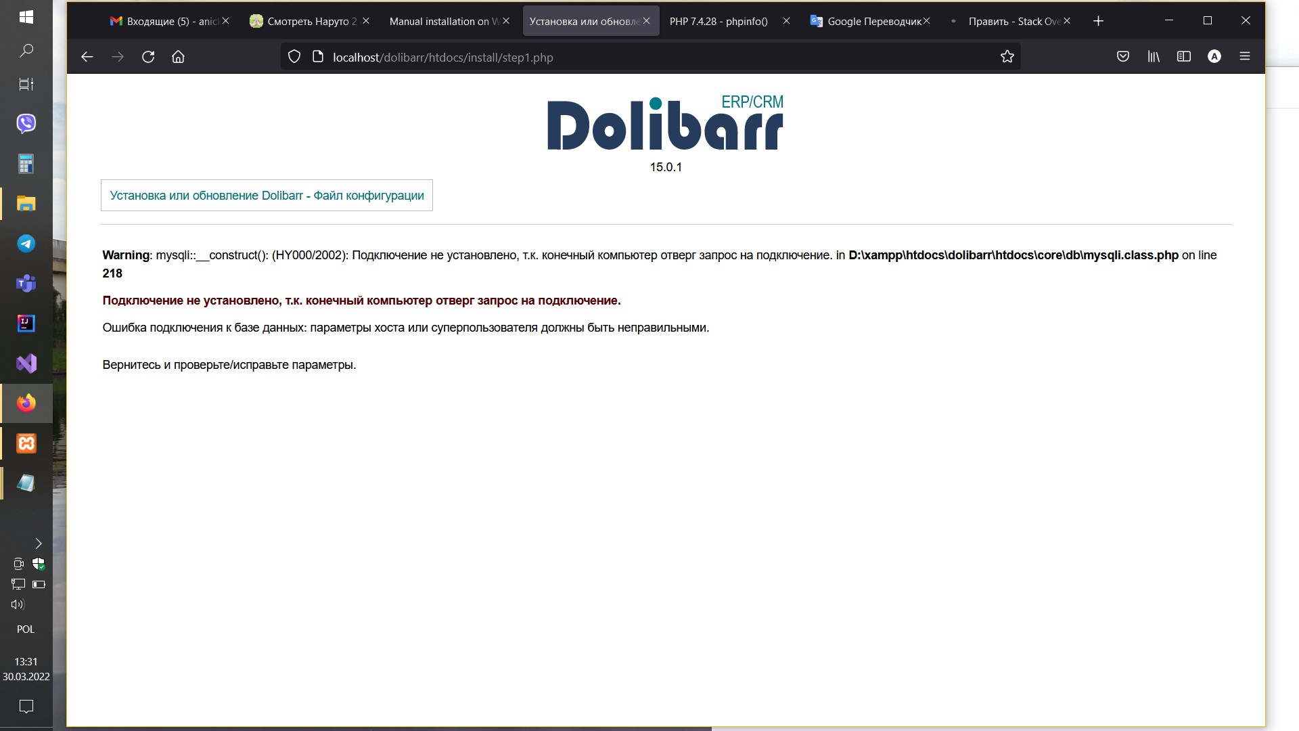Open the Windows notification center

click(26, 707)
